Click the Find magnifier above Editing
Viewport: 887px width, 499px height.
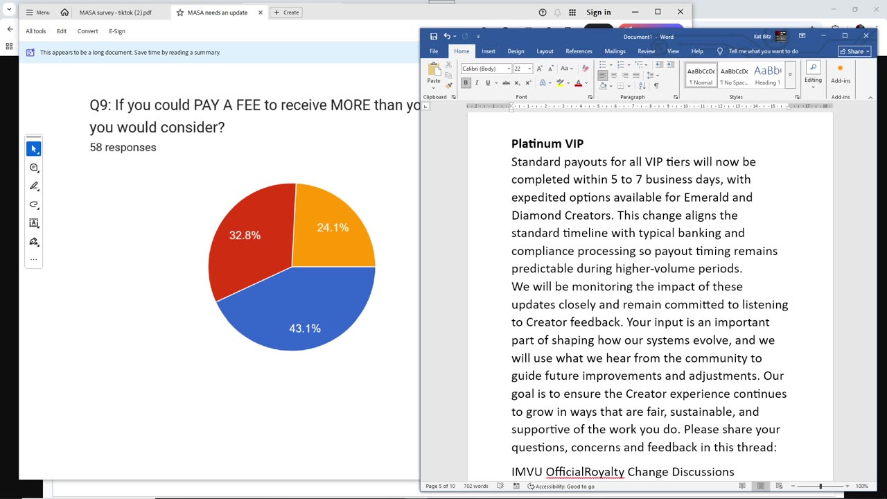814,67
